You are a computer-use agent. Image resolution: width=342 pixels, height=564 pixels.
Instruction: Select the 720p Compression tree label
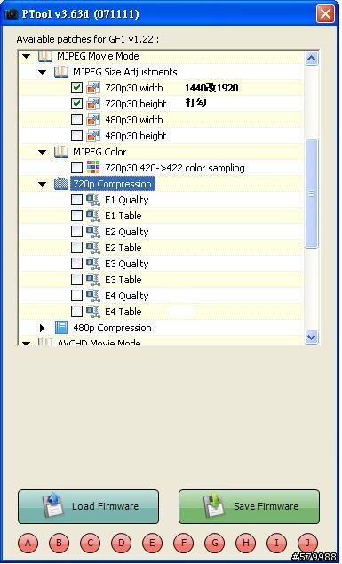click(x=112, y=184)
